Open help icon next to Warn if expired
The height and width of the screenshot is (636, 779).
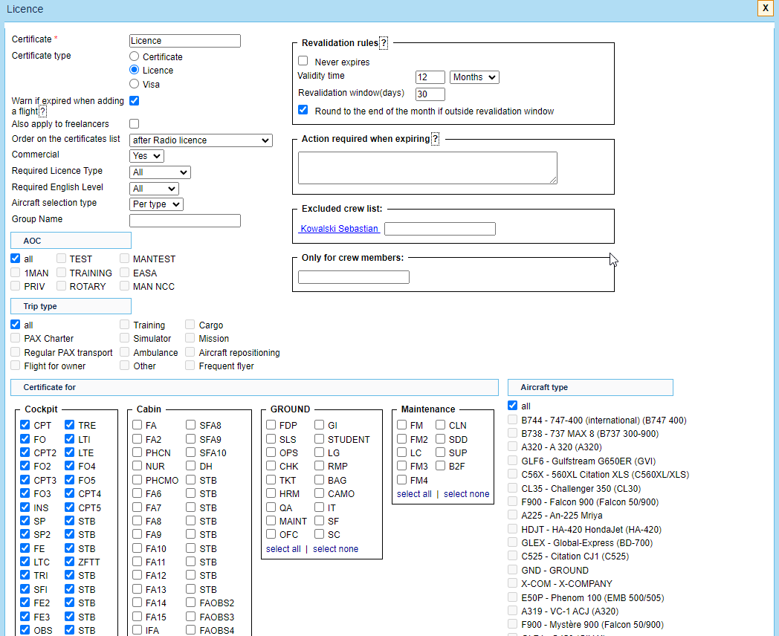click(x=42, y=111)
